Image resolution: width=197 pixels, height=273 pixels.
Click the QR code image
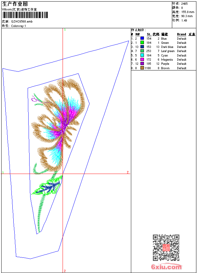click(x=166, y=248)
